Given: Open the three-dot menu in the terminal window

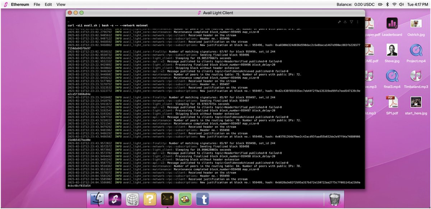Looking at the screenshot, I should [358, 22].
